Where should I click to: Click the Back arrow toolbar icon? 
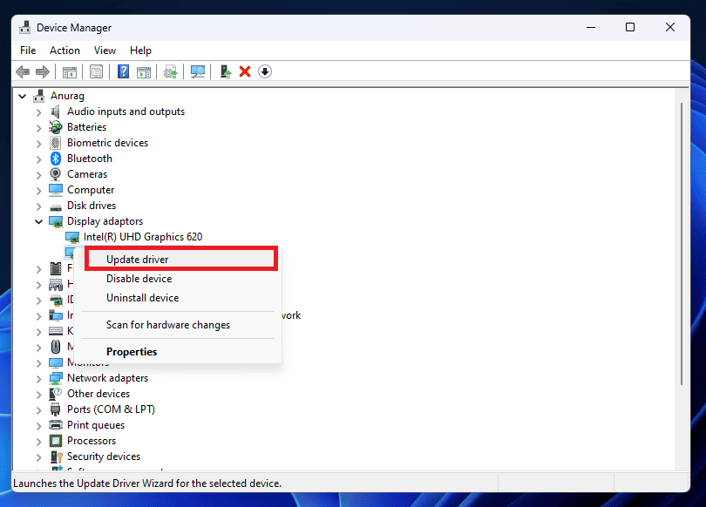23,71
